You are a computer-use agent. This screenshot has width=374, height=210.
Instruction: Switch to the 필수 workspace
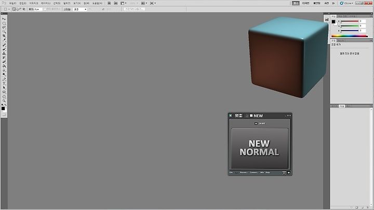[296, 3]
